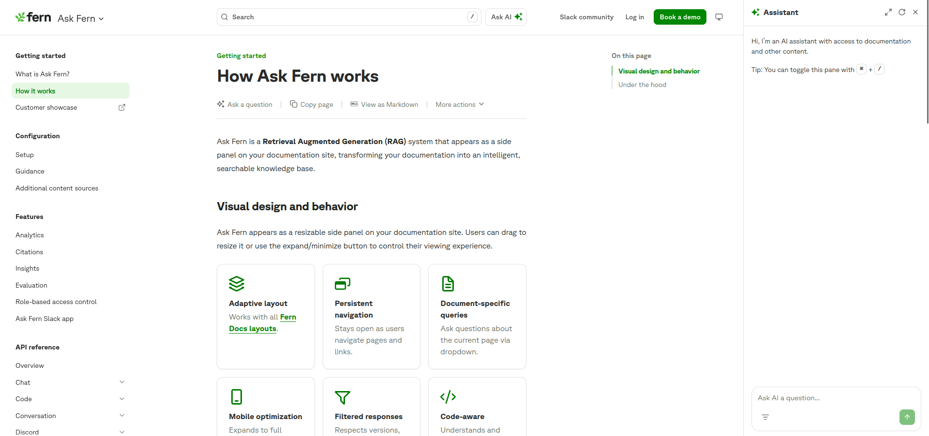Image resolution: width=929 pixels, height=436 pixels.
Task: Click the Persistent navigation windows icon
Action: [x=343, y=284]
